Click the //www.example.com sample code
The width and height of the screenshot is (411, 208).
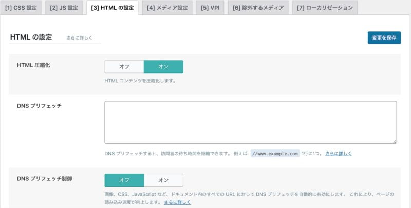pos(274,154)
